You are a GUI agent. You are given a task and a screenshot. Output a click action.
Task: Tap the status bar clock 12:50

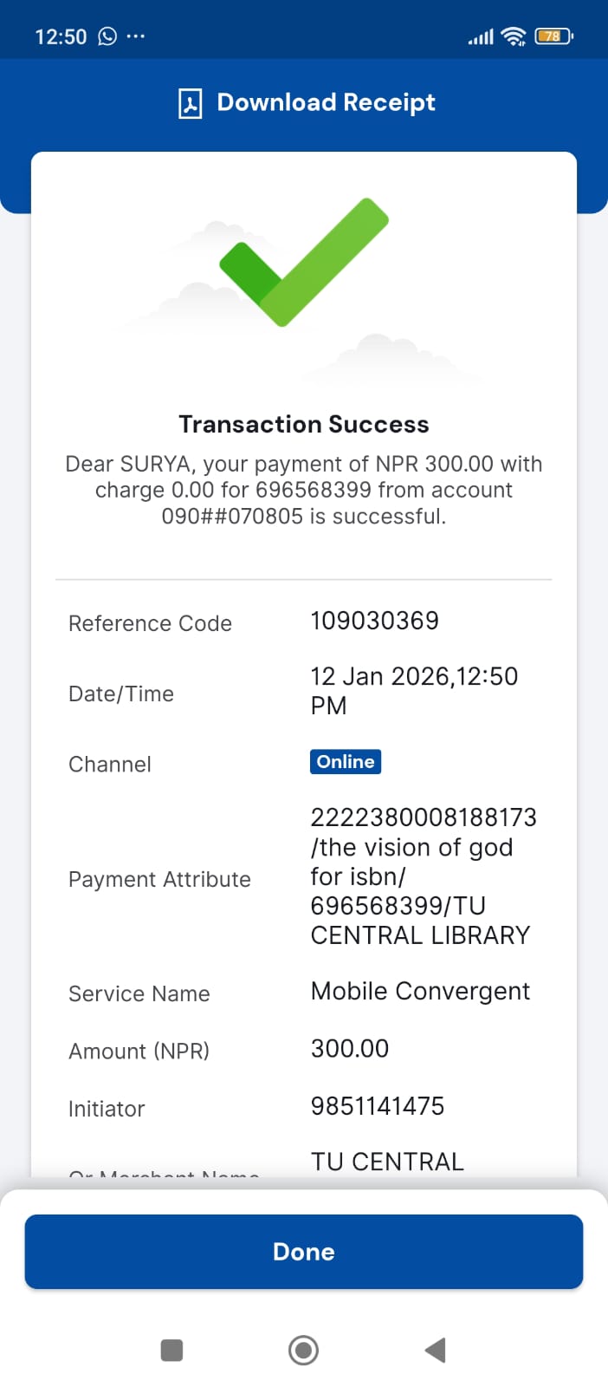point(61,36)
